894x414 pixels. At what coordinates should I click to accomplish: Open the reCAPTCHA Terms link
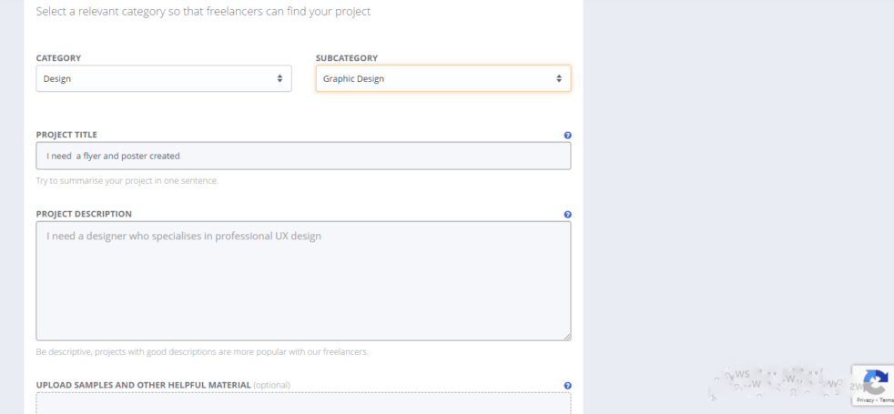[x=887, y=400]
